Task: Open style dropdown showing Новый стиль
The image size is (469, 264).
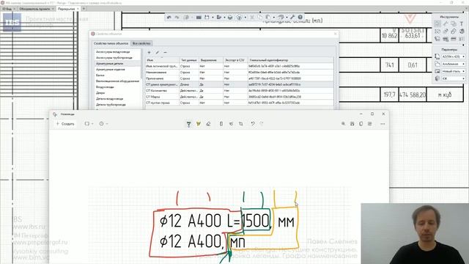Action: tap(454, 71)
